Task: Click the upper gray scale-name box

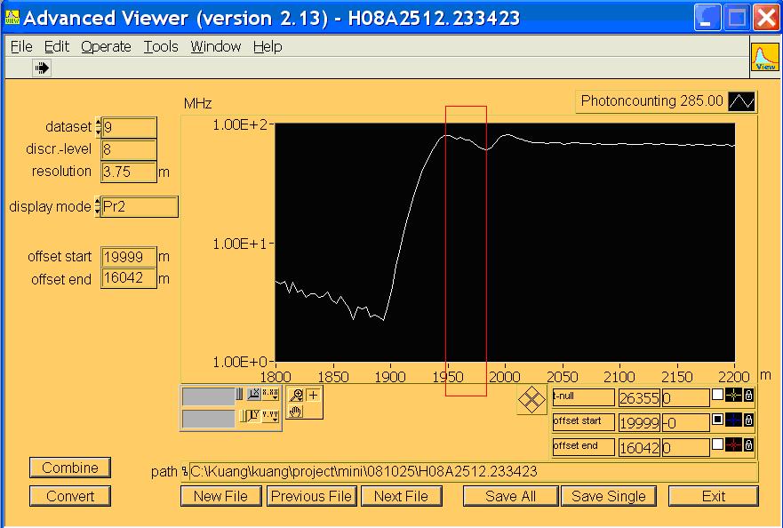Action: click(x=209, y=396)
